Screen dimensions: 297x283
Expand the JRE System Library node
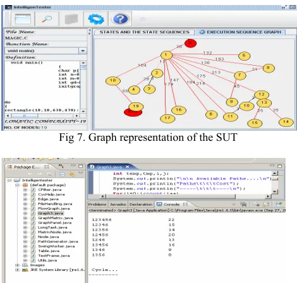coord(18,270)
